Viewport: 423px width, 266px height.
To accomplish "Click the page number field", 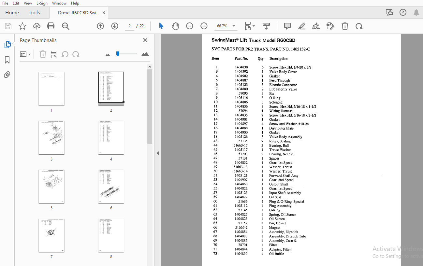I will (x=129, y=26).
